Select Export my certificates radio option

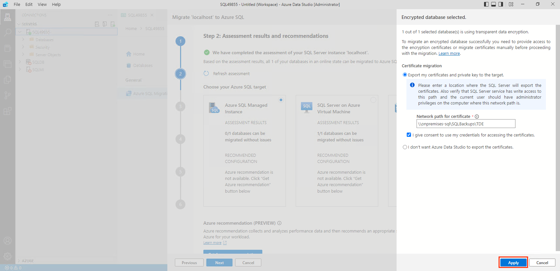405,75
